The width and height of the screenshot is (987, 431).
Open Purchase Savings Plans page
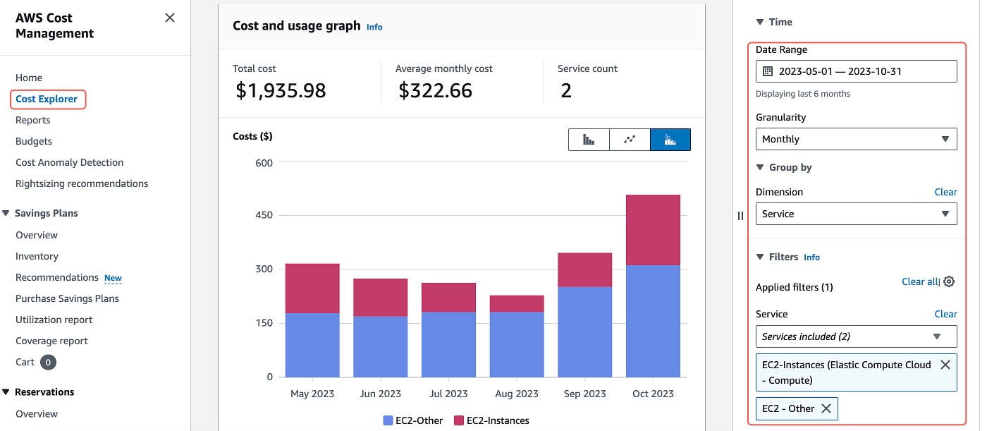pos(67,298)
